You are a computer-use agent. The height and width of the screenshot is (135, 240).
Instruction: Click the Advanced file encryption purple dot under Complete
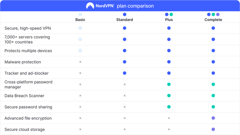click(213, 118)
